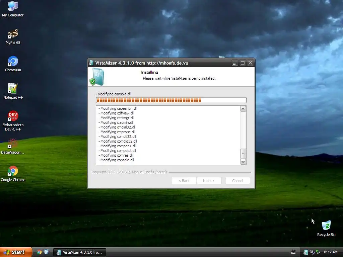
Task: Select the 'Modifying capesnpn.dll' log row
Action: point(118,108)
